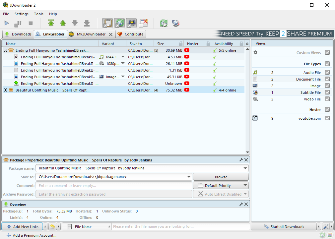
Task: Move selected link to top of list
Action: [51, 23]
